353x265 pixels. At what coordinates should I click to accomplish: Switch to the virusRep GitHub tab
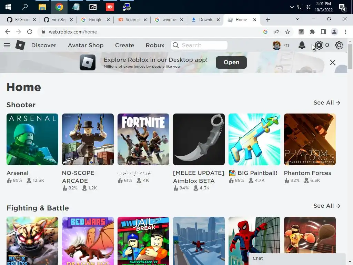coord(59,20)
